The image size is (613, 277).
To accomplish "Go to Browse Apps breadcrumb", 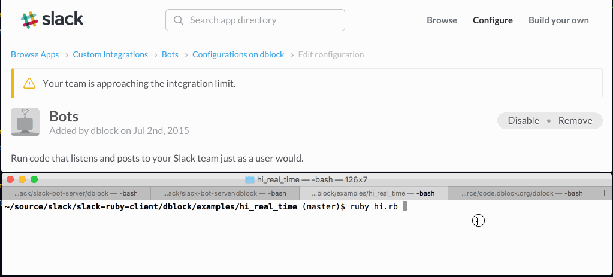I will [x=35, y=54].
